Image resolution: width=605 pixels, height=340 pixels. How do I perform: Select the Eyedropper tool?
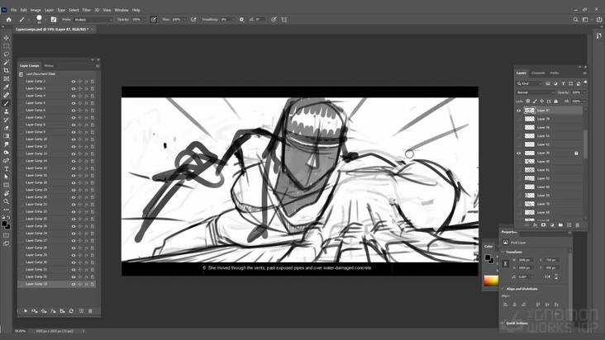(x=6, y=87)
